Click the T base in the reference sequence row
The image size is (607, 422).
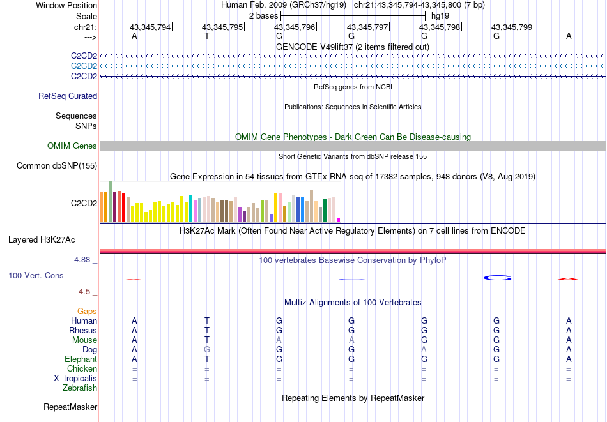tap(207, 36)
